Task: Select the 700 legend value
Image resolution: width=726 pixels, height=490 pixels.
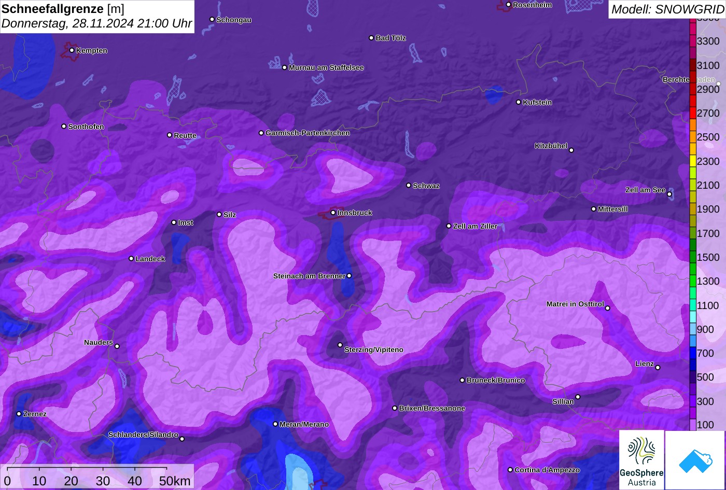Action: pyautogui.click(x=705, y=353)
